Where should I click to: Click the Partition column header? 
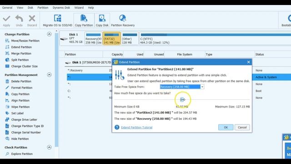point(70,55)
